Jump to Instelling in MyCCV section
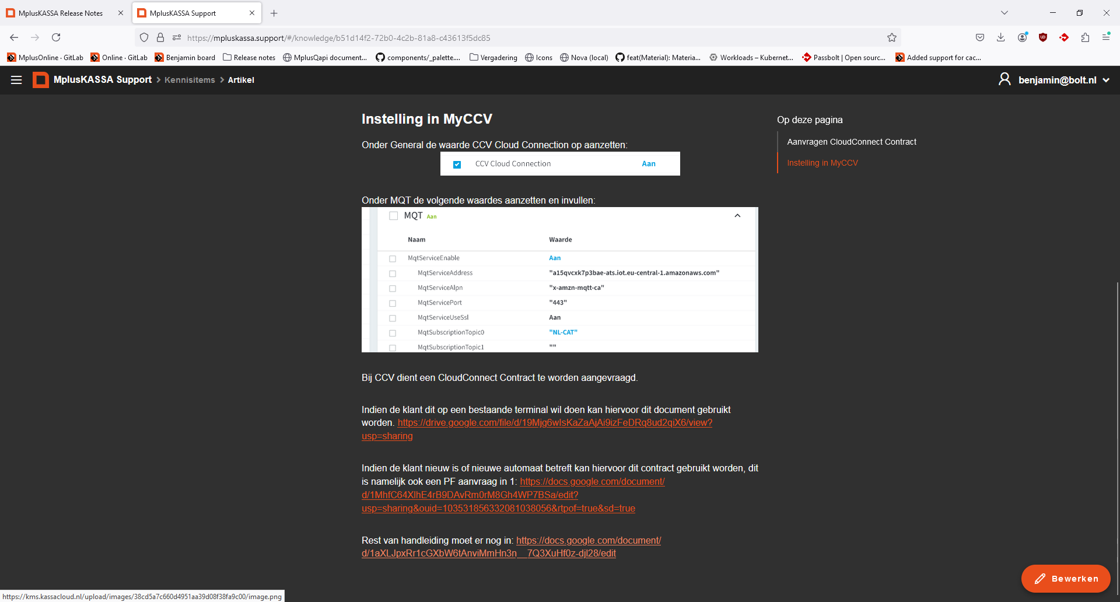The width and height of the screenshot is (1120, 602). point(822,163)
